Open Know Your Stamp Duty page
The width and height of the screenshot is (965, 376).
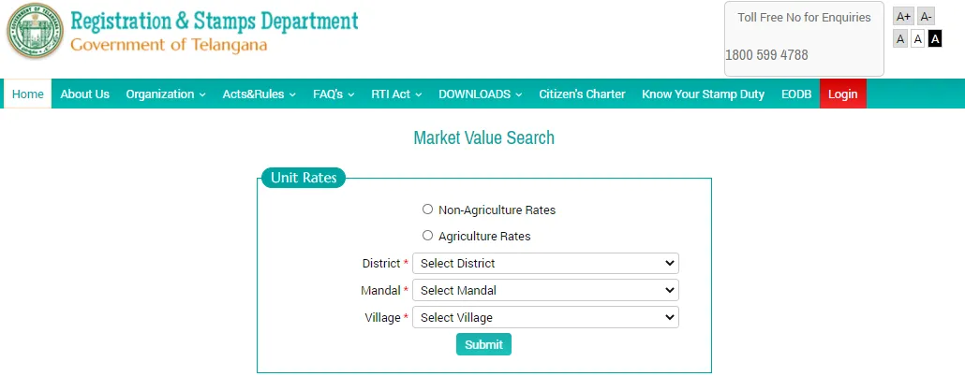pyautogui.click(x=703, y=94)
